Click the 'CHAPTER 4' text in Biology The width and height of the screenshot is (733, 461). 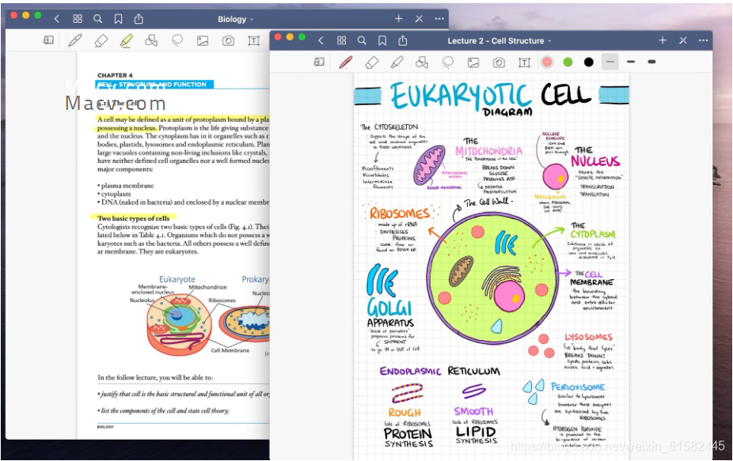pyautogui.click(x=115, y=75)
